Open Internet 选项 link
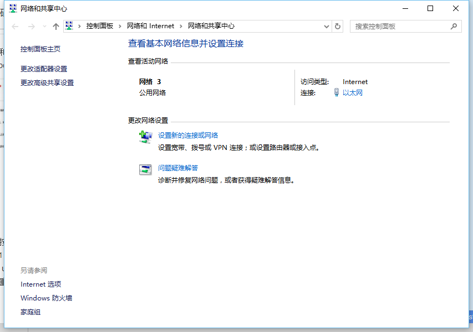The image size is (473, 332). click(40, 284)
